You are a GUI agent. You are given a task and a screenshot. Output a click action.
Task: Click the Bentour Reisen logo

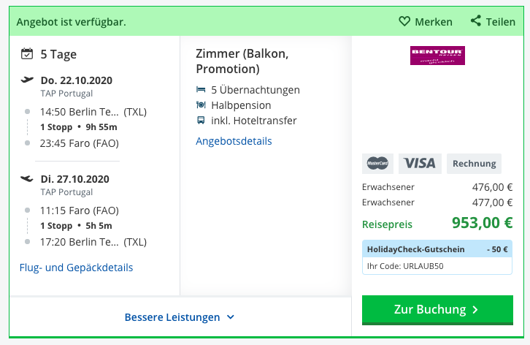pos(437,56)
